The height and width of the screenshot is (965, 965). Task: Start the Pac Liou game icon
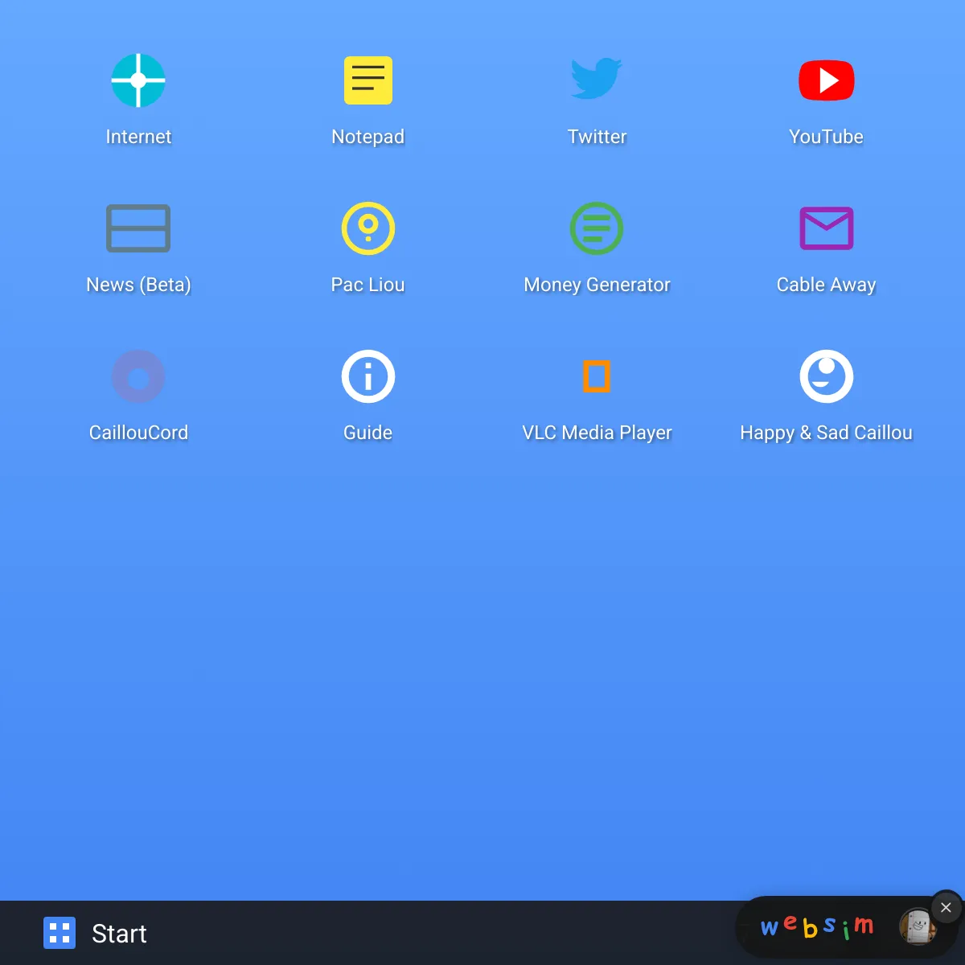pyautogui.click(x=368, y=228)
